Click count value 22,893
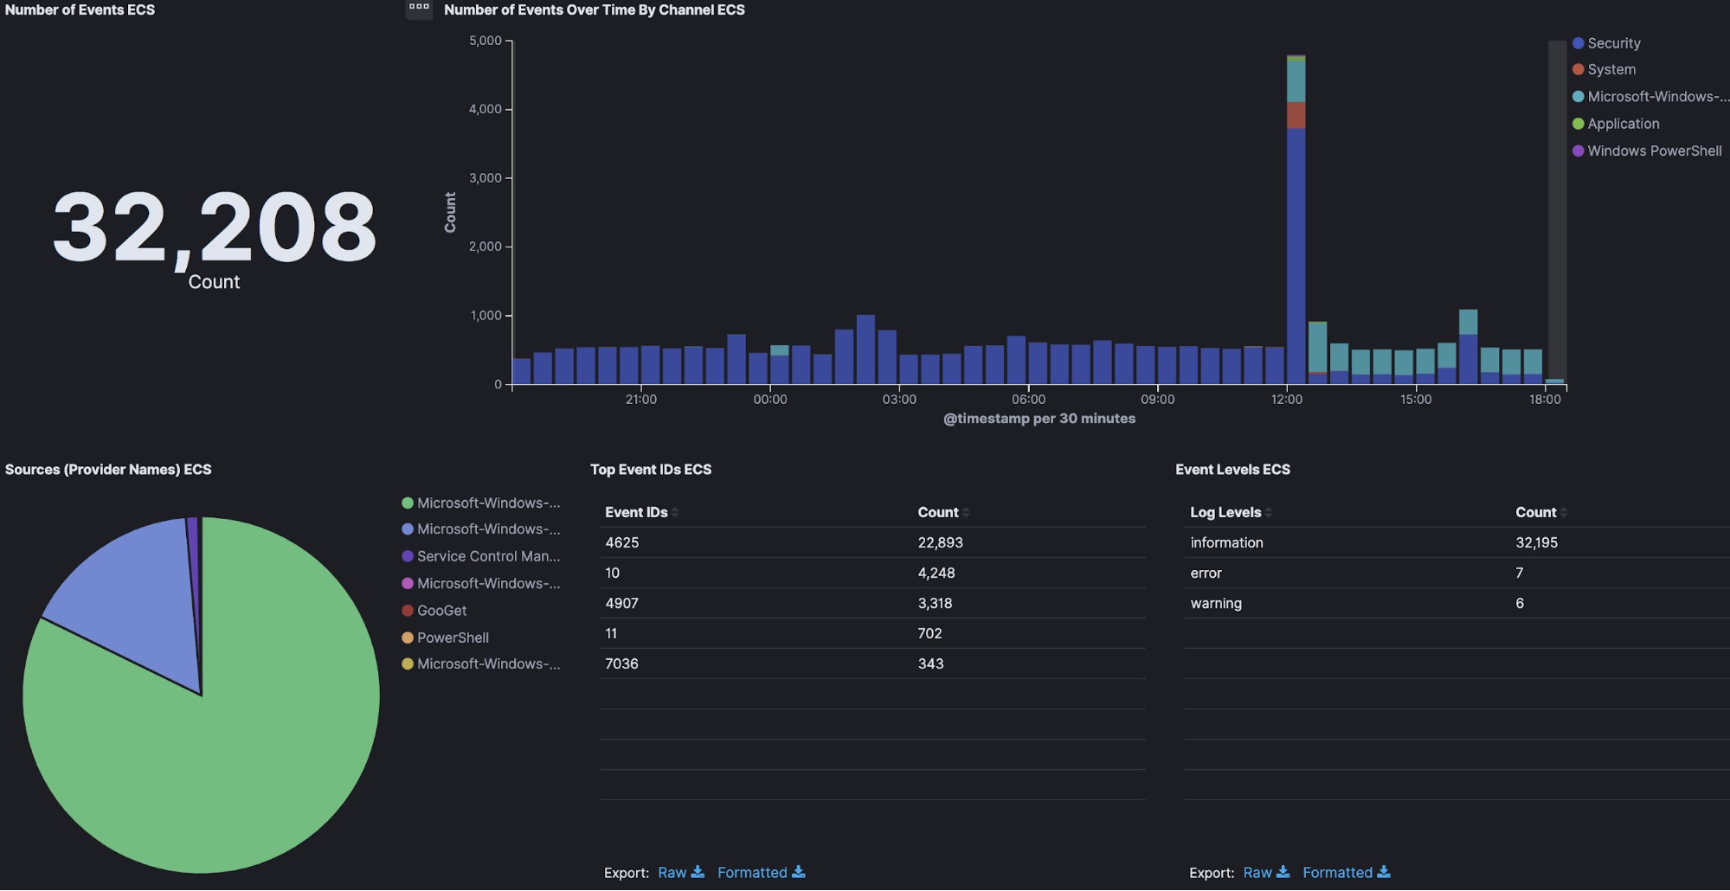 pos(940,542)
